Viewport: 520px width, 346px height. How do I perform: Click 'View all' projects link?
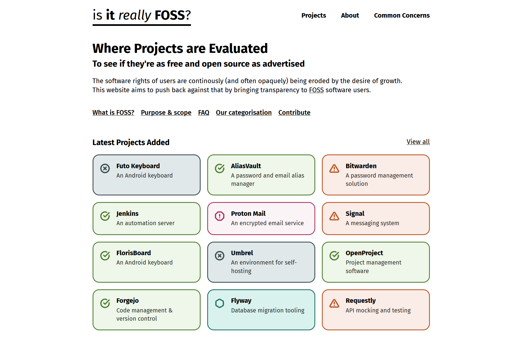[418, 142]
